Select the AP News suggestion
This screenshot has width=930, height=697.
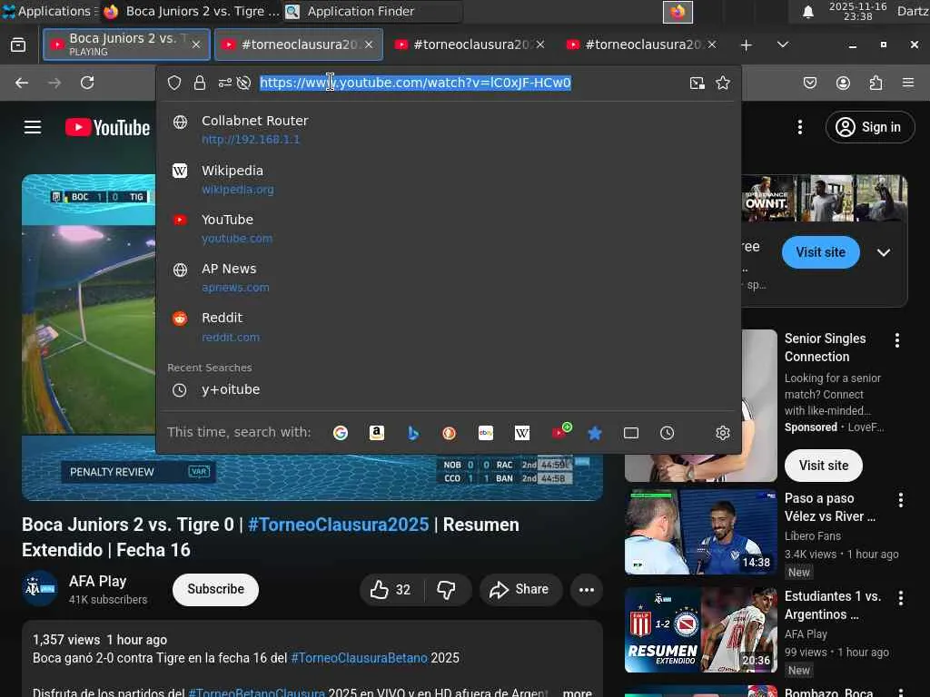click(x=449, y=278)
